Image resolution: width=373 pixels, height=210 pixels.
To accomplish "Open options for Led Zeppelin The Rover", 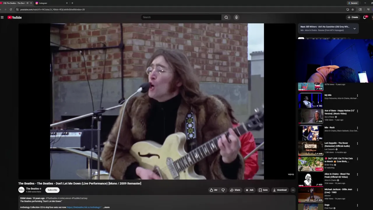I will point(358,143).
